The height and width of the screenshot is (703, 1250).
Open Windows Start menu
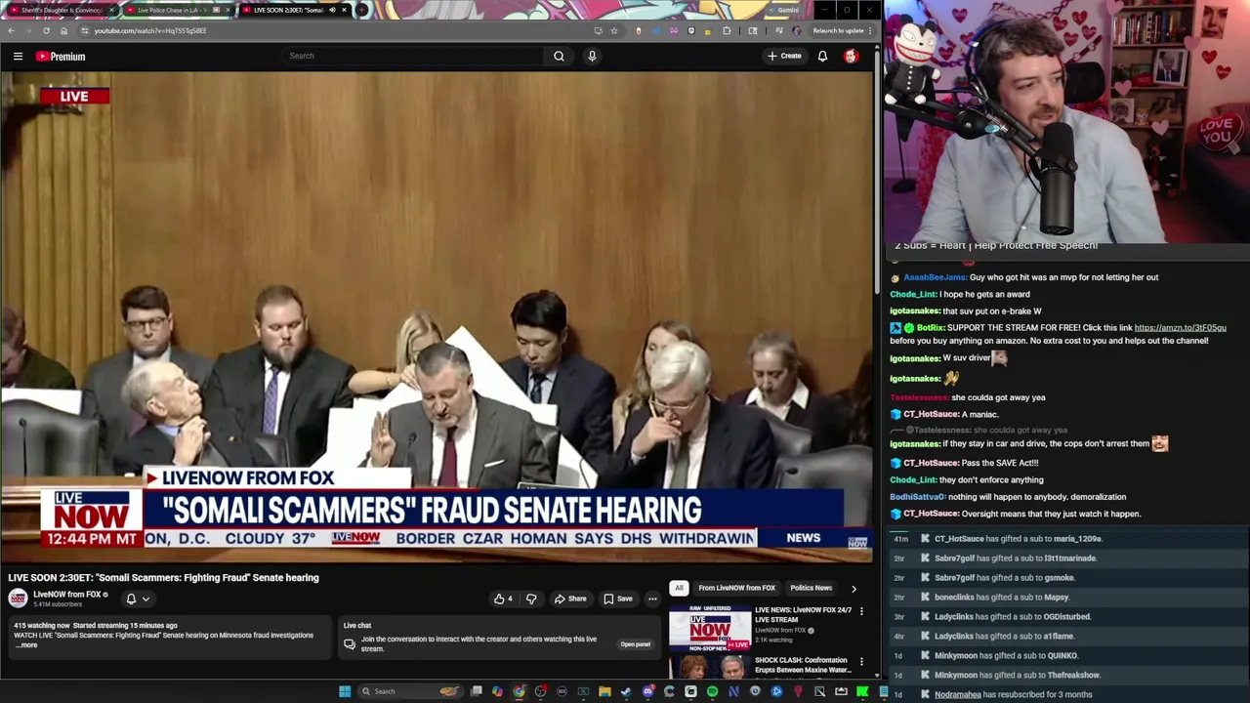pyautogui.click(x=345, y=692)
